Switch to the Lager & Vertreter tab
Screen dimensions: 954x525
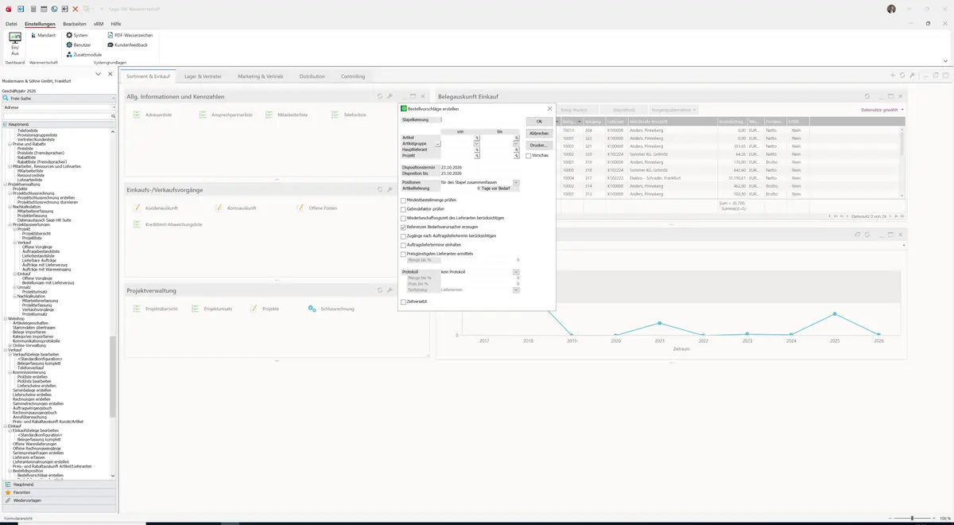[x=203, y=76]
